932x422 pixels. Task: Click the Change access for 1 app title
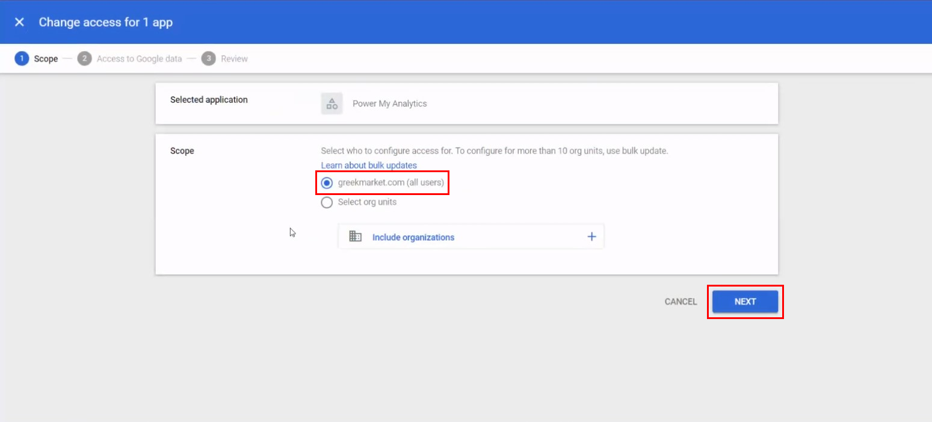(106, 22)
